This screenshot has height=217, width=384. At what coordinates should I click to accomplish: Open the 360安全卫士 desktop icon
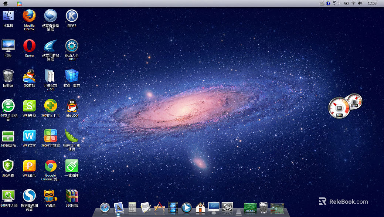click(x=50, y=106)
